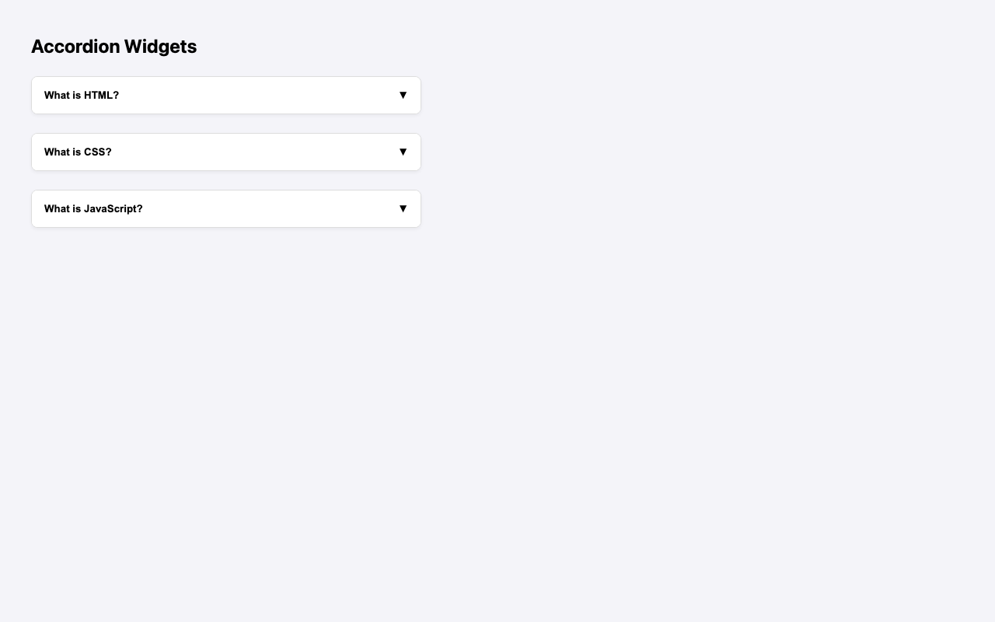Expand the "What is HTML?" accordion
The width and height of the screenshot is (995, 622).
[225, 96]
